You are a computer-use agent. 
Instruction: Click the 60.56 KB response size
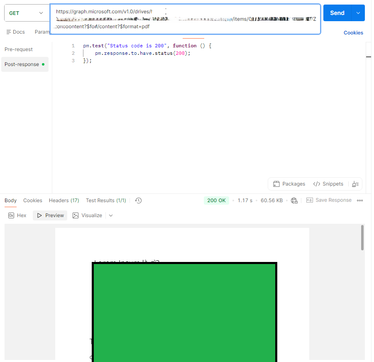[271, 201]
